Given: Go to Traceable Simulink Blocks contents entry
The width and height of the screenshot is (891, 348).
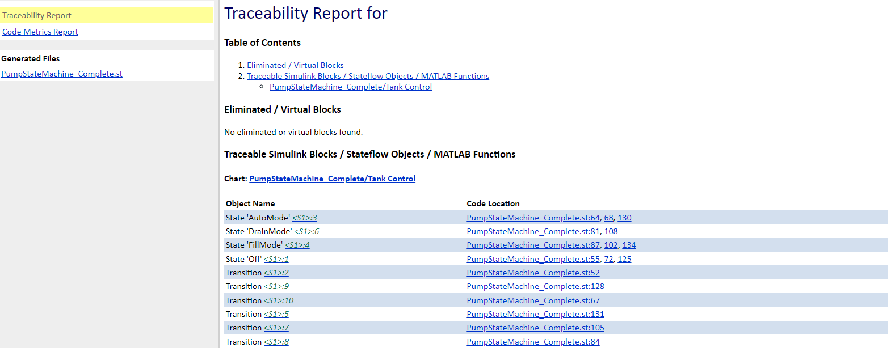Looking at the screenshot, I should click(x=368, y=76).
